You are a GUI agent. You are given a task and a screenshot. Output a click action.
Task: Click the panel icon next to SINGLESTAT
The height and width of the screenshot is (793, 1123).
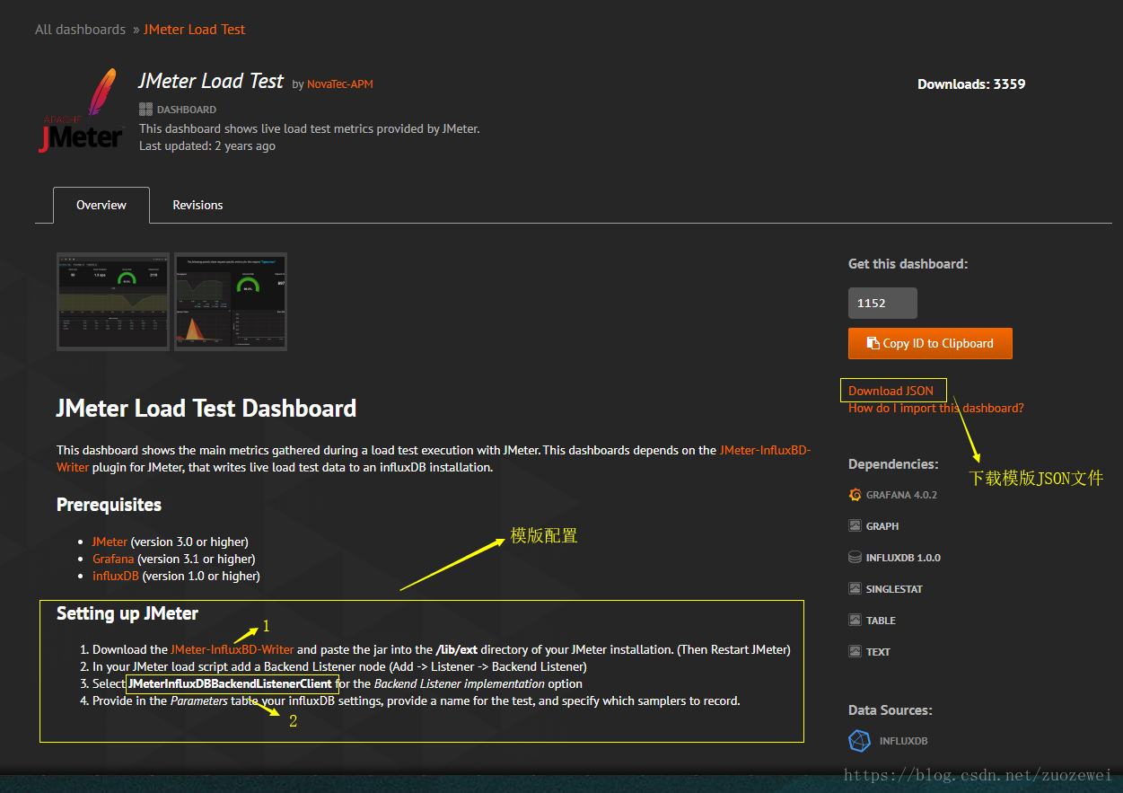[855, 589]
